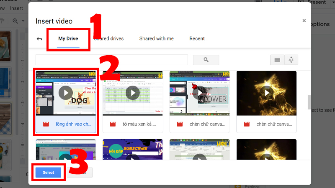Close the Insert video dialog
This screenshot has width=335, height=188.
(x=304, y=20)
